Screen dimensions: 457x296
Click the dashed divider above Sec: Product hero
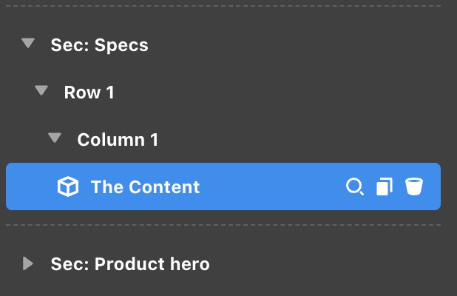click(x=222, y=224)
